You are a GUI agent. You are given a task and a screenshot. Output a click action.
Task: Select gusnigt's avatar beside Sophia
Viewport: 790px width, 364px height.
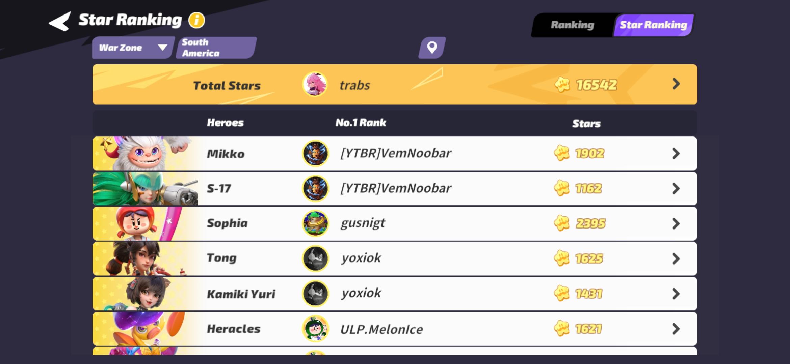point(315,223)
